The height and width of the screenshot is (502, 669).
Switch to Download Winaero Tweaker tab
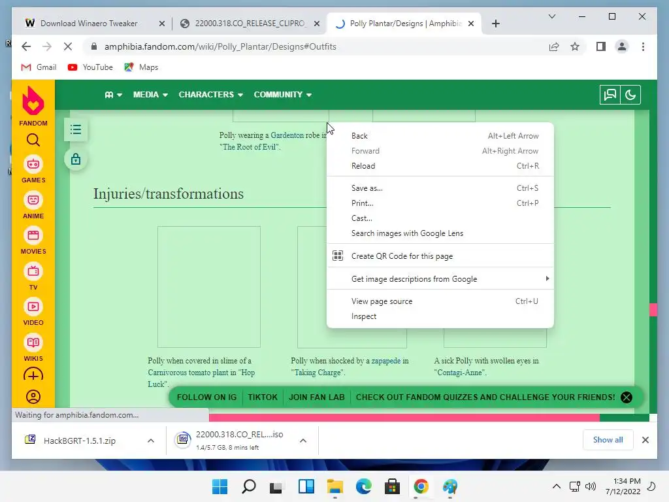(x=88, y=24)
